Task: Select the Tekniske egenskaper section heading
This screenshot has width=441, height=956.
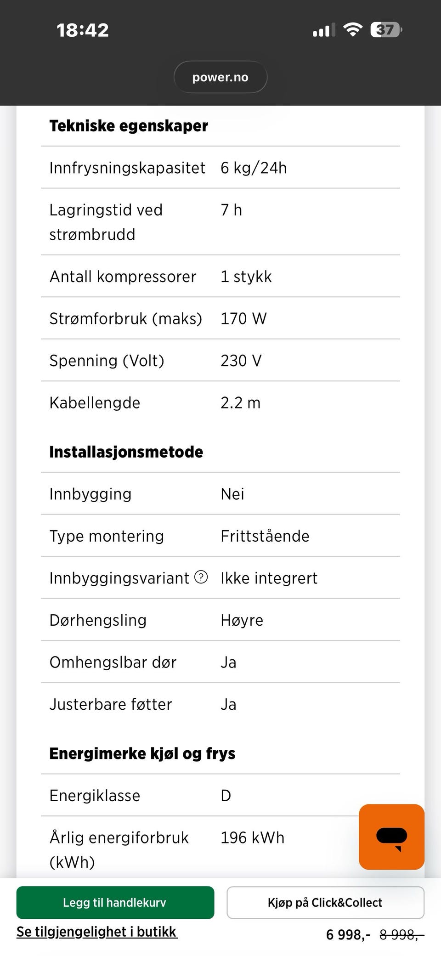Action: tap(129, 126)
